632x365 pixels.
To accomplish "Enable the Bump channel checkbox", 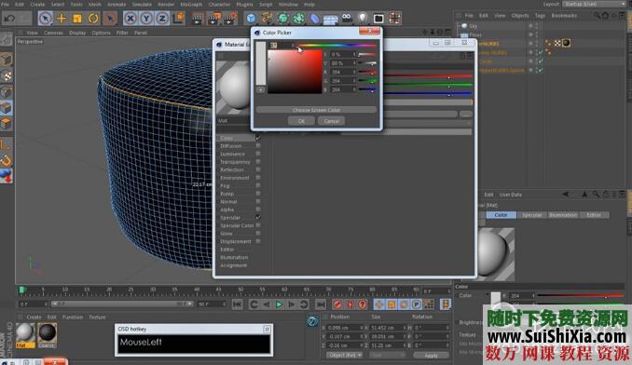I will click(258, 194).
